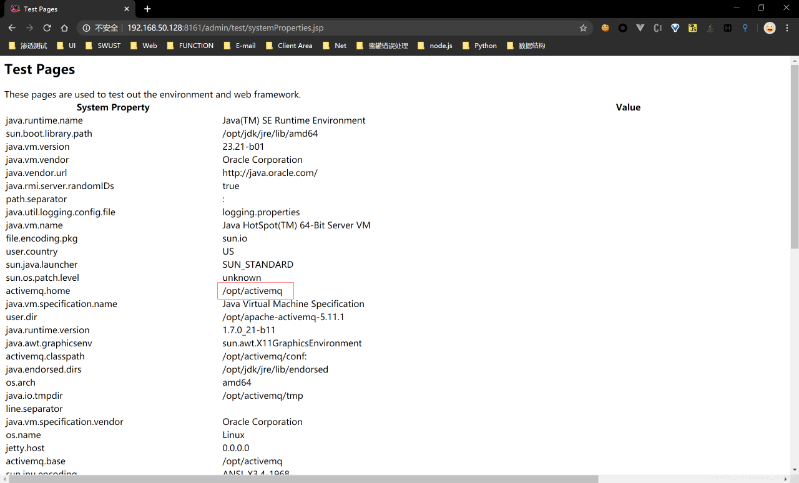Open the Net bookmarks folder

pyautogui.click(x=334, y=46)
